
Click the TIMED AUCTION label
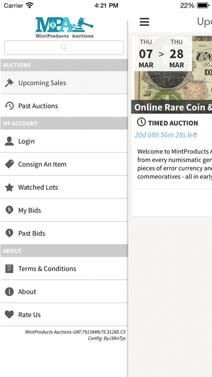click(x=173, y=123)
